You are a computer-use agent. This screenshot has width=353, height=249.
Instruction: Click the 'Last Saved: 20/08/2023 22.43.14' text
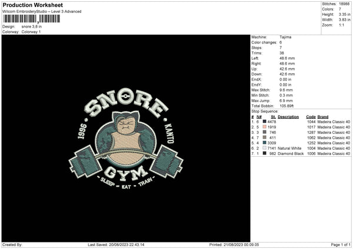(116, 245)
